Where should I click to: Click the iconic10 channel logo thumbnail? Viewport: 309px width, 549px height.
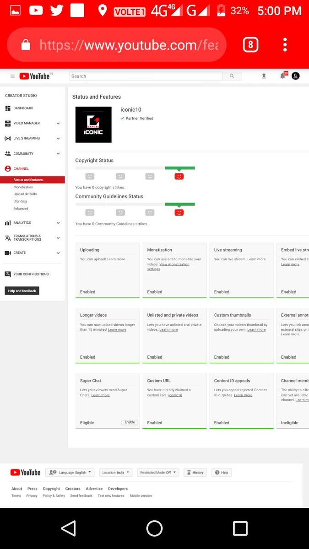pos(93,124)
